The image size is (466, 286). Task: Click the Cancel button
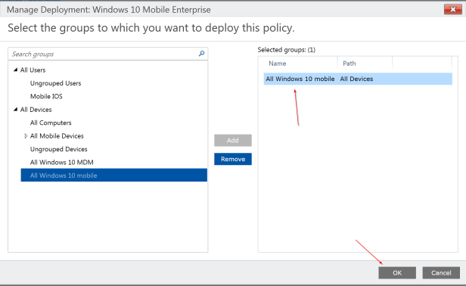pyautogui.click(x=441, y=272)
